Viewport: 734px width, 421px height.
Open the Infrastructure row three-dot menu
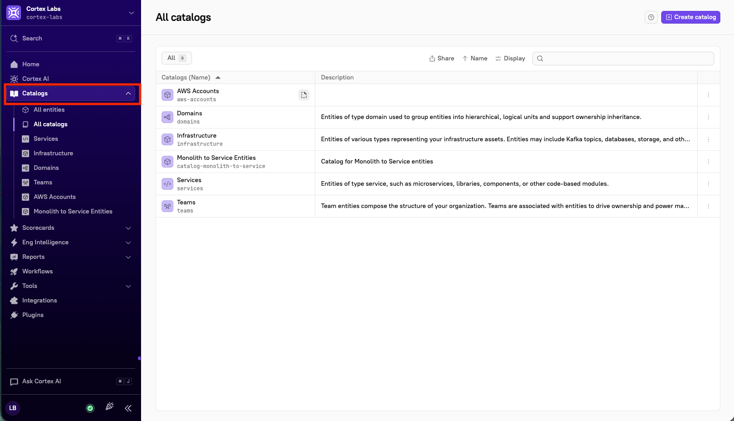point(709,139)
